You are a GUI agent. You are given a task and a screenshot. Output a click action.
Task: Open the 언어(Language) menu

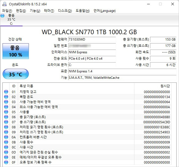(105, 11)
